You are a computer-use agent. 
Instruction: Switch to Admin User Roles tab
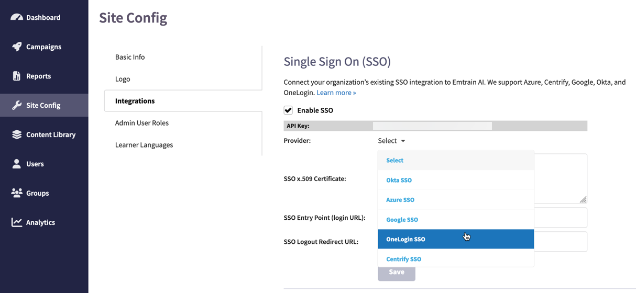click(142, 123)
